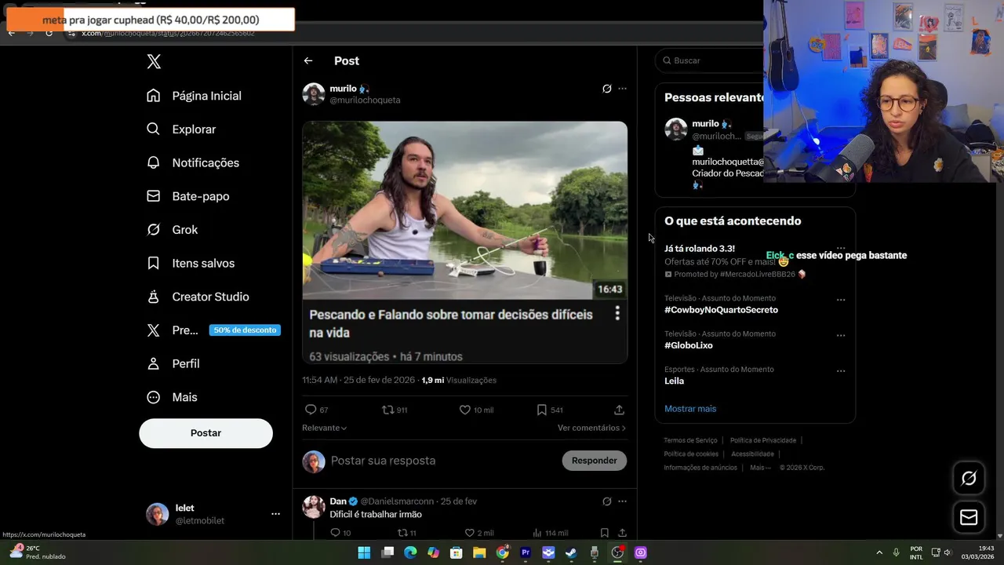The image size is (1004, 565).
Task: Open File Explorer from taskbar
Action: (x=479, y=552)
